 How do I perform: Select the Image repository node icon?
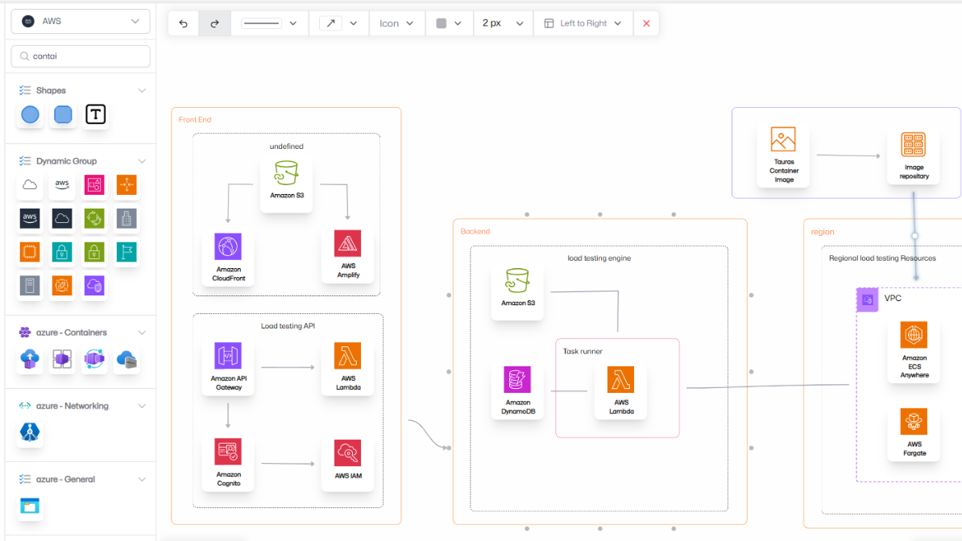(913, 145)
